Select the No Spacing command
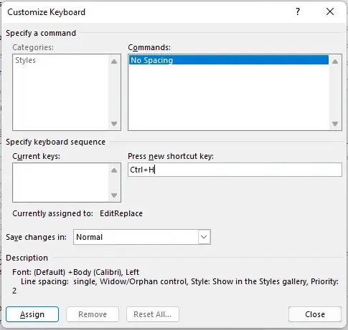This screenshot has height=330, width=348. (229, 60)
